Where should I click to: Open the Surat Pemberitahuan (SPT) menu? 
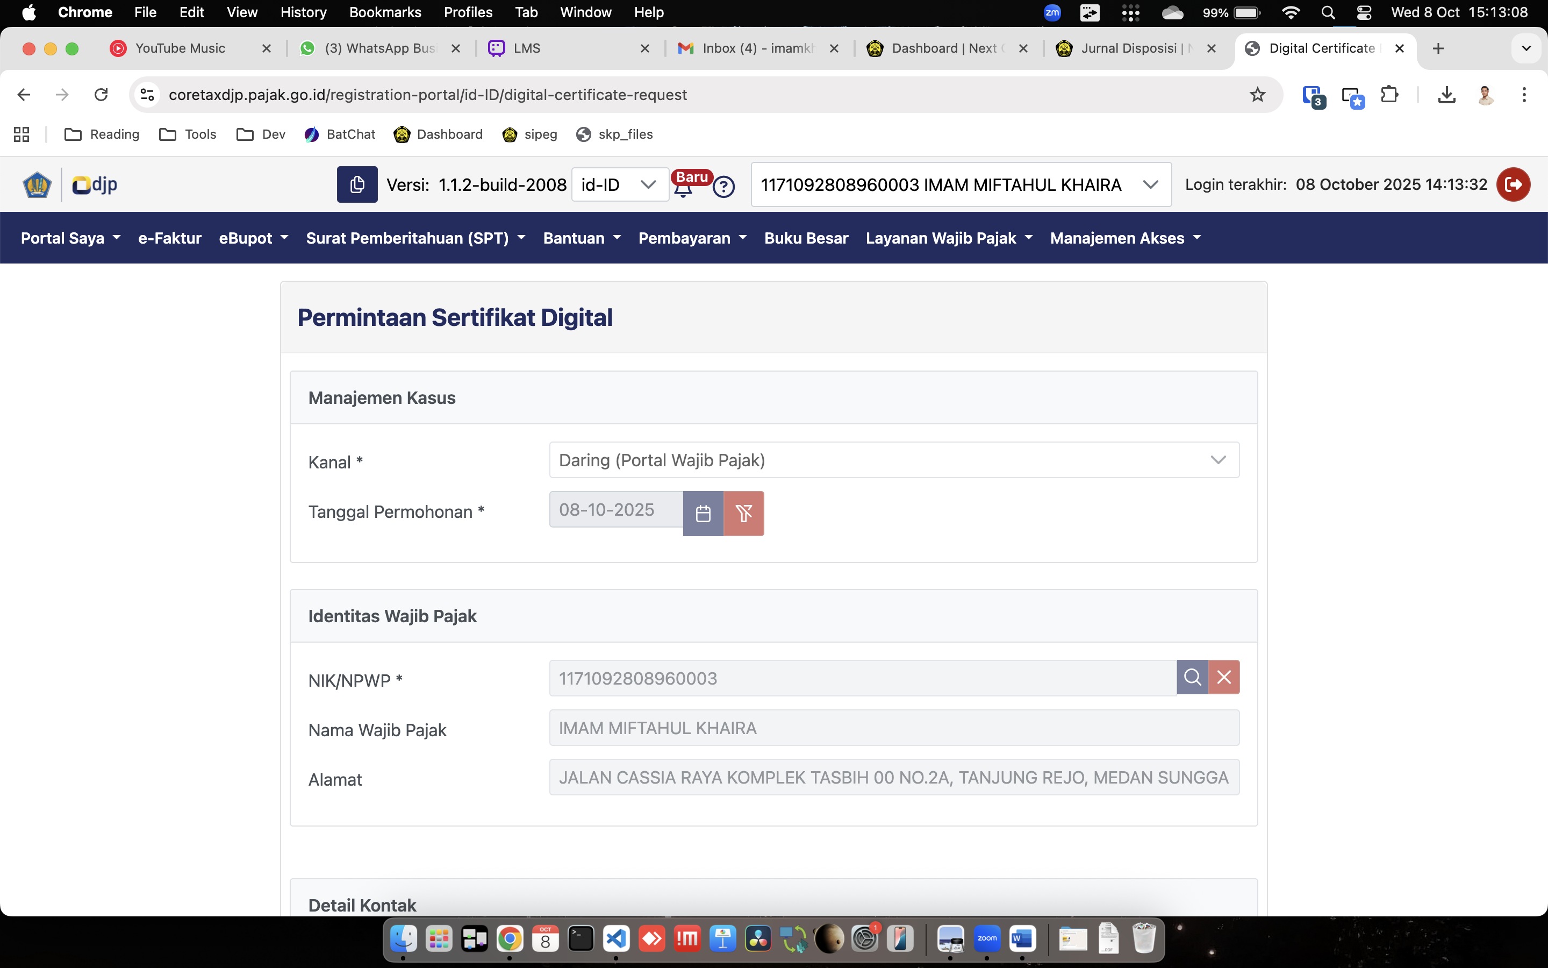[x=415, y=238]
